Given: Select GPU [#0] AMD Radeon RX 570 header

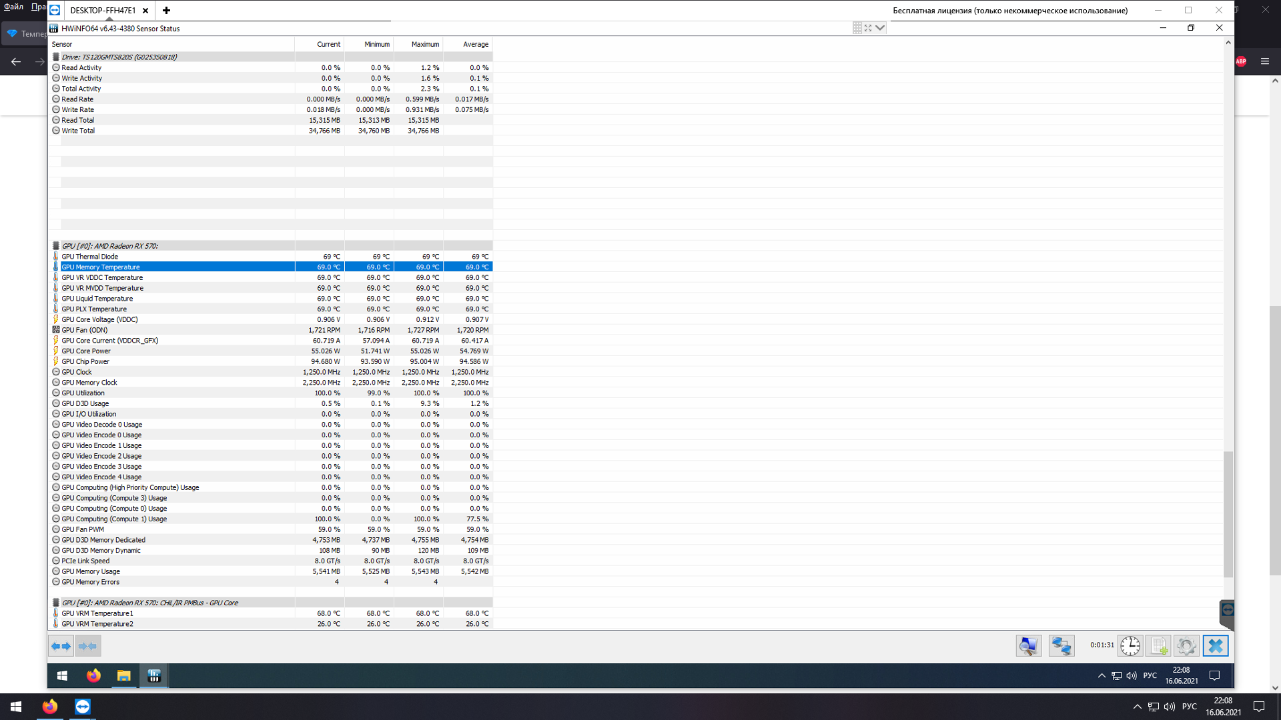Looking at the screenshot, I should (x=272, y=246).
